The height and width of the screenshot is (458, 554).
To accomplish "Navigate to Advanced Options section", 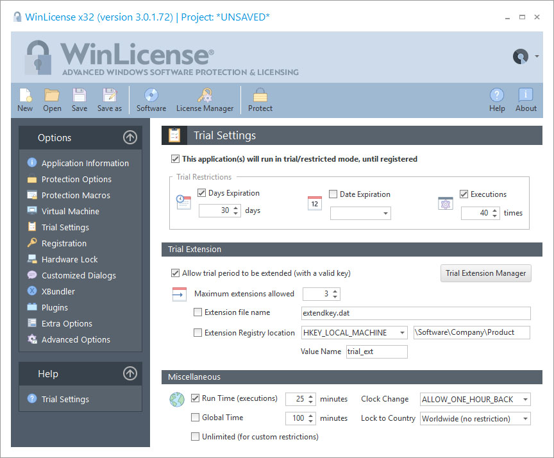I will (76, 339).
